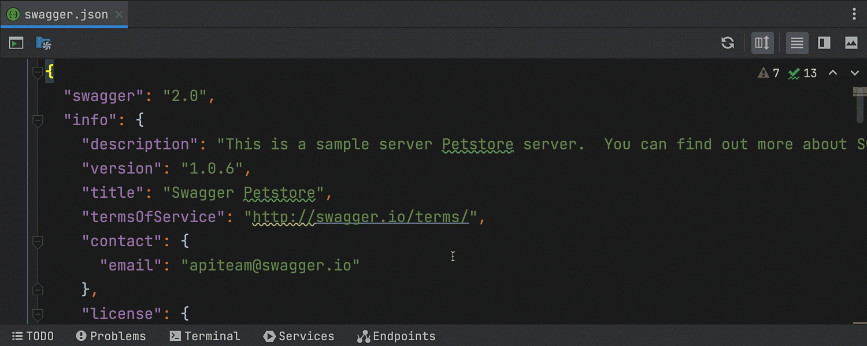This screenshot has width=867, height=346.
Task: Toggle scroll synchronization between editor and preview
Action: click(762, 43)
